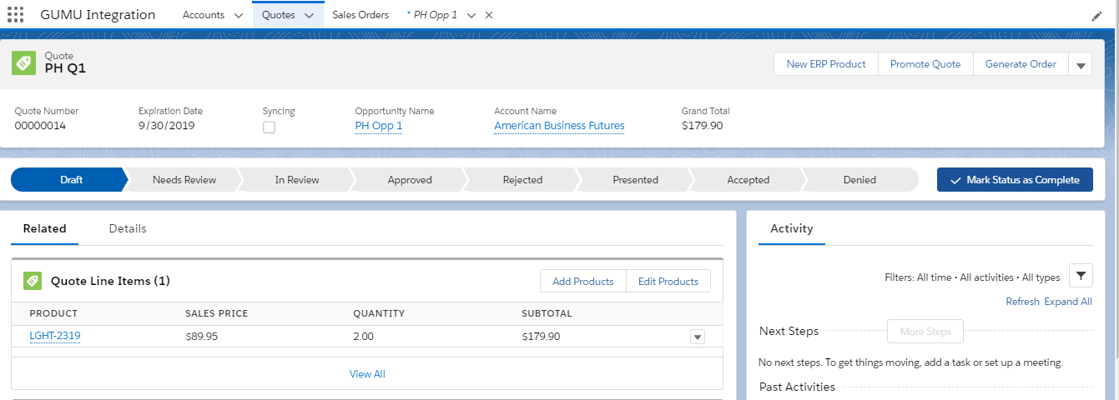Screen dimensions: 1119x400
Task: Select the Draft status stage
Action: tap(71, 180)
